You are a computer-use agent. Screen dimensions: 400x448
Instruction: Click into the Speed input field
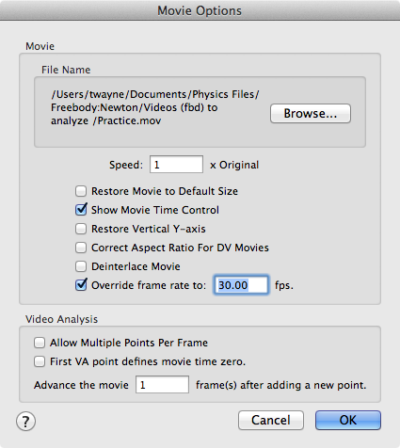click(176, 165)
